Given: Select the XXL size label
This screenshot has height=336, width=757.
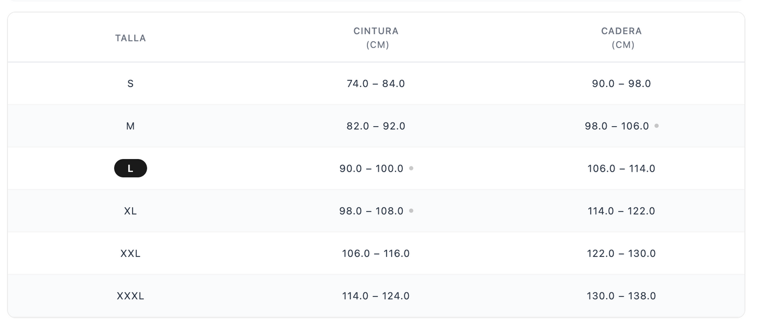Looking at the screenshot, I should coord(130,253).
